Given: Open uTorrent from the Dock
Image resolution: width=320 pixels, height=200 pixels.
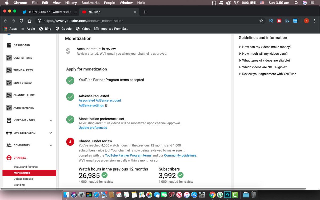Looking at the screenshot, I should click(x=220, y=195).
